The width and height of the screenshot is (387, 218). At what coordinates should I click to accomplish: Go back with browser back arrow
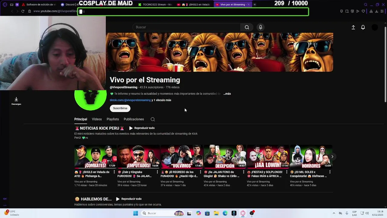(12, 11)
